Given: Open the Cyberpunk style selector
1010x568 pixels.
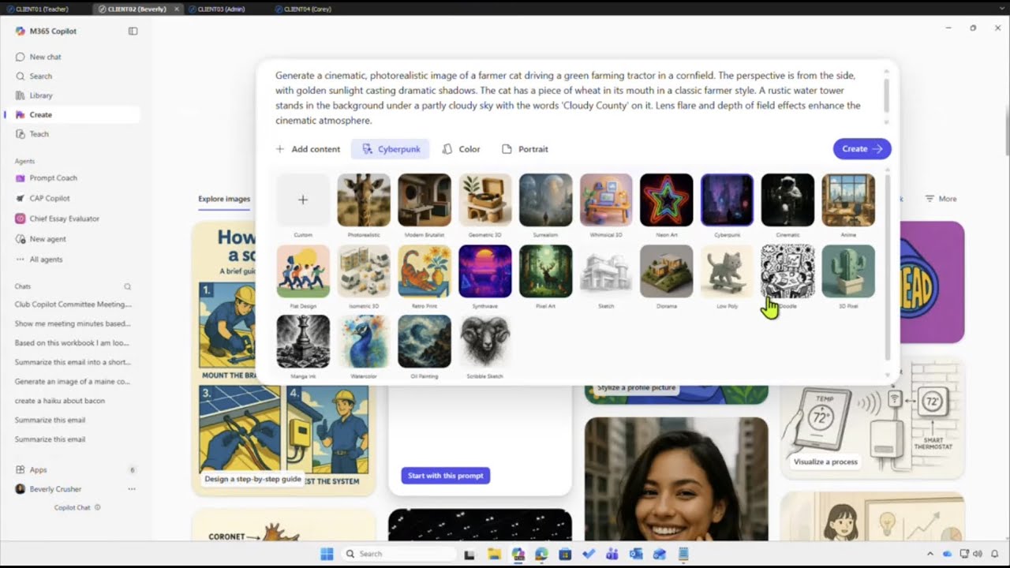Looking at the screenshot, I should [391, 149].
